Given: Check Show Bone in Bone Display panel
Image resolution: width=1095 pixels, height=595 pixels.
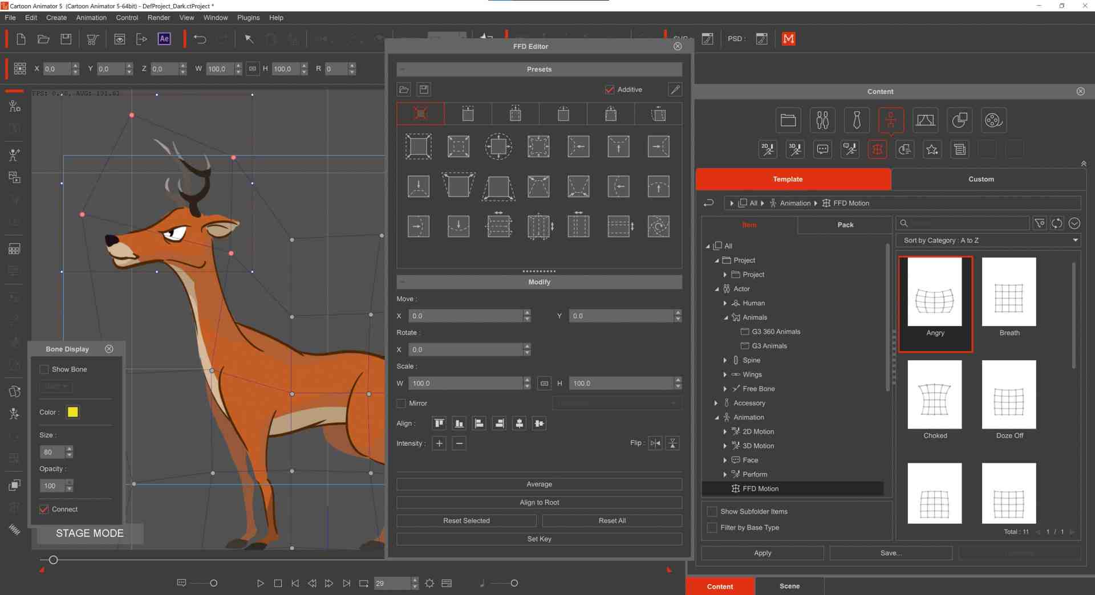Looking at the screenshot, I should (x=44, y=369).
